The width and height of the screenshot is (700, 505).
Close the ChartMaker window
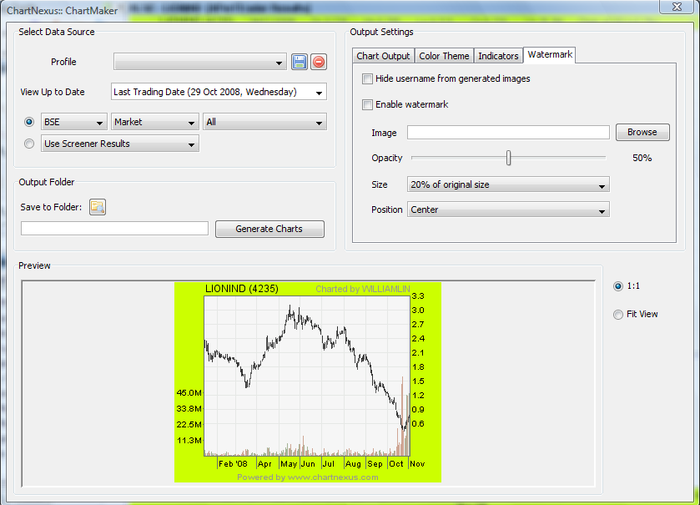[x=676, y=7]
